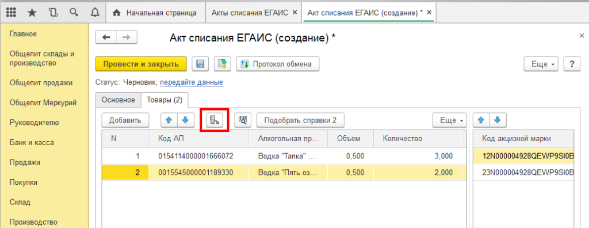Open Favorites star icon

(33, 13)
